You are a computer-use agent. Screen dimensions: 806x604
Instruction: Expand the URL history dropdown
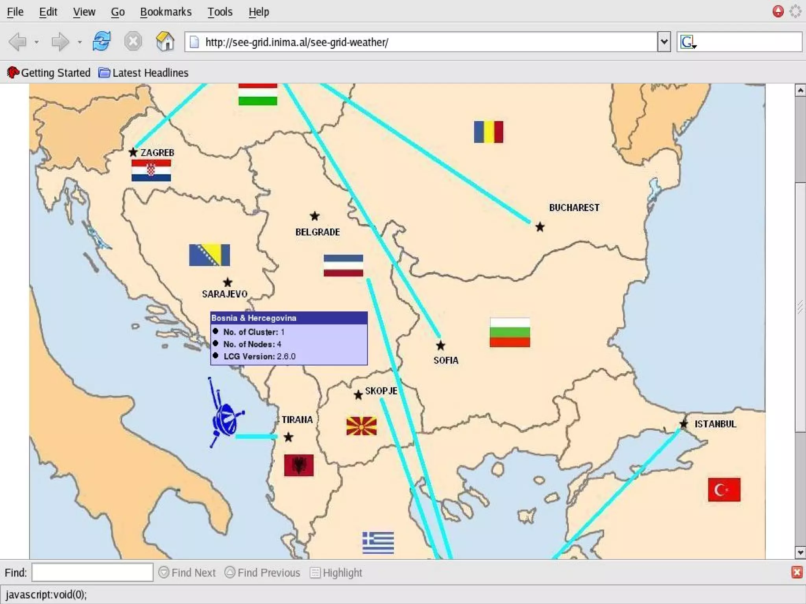(664, 42)
